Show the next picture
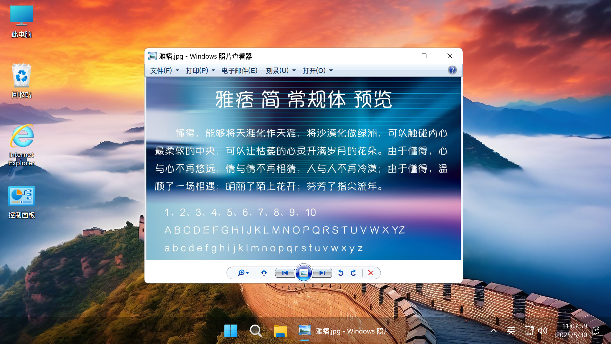The width and height of the screenshot is (611, 344). pos(322,273)
